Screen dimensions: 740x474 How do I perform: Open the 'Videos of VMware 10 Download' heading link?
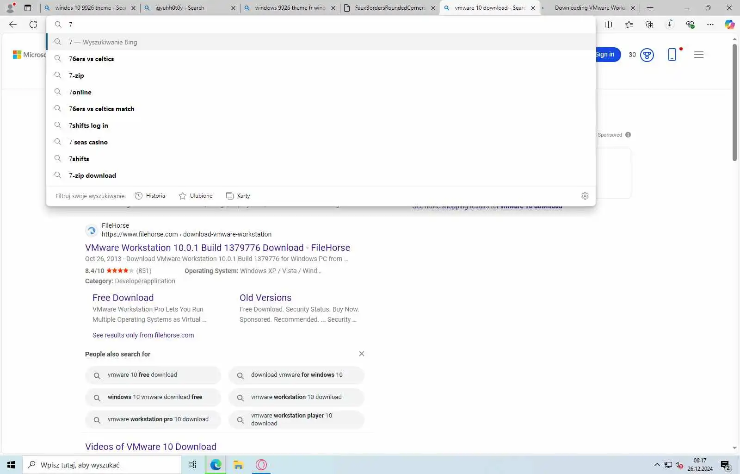[151, 447]
